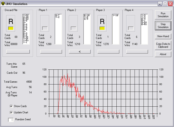Select 'Y-1' in the Discard Pile list
Image resolution: width=174 pixels, height=127 pixels.
[x=25, y=42]
